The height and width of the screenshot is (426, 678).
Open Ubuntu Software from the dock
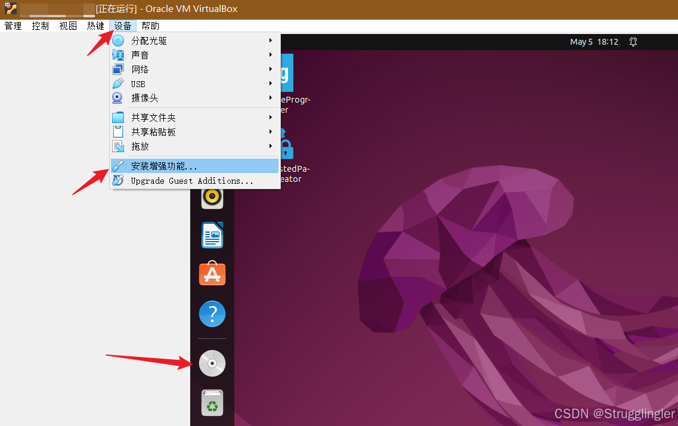(x=212, y=273)
